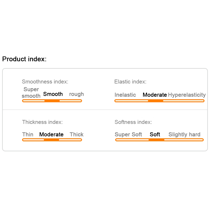210x210 pixels.
Task: Choose "Moderate" under Thickness index
Action: point(51,134)
